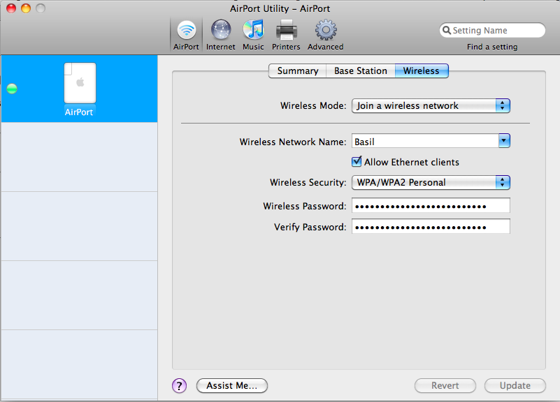Click the Wireless Password field
The image size is (560, 402).
pos(431,206)
